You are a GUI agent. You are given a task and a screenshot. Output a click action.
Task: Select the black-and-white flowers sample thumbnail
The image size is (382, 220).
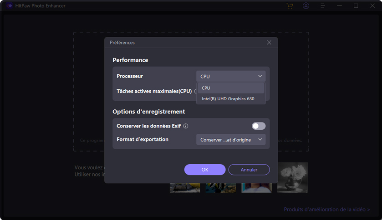click(x=292, y=177)
